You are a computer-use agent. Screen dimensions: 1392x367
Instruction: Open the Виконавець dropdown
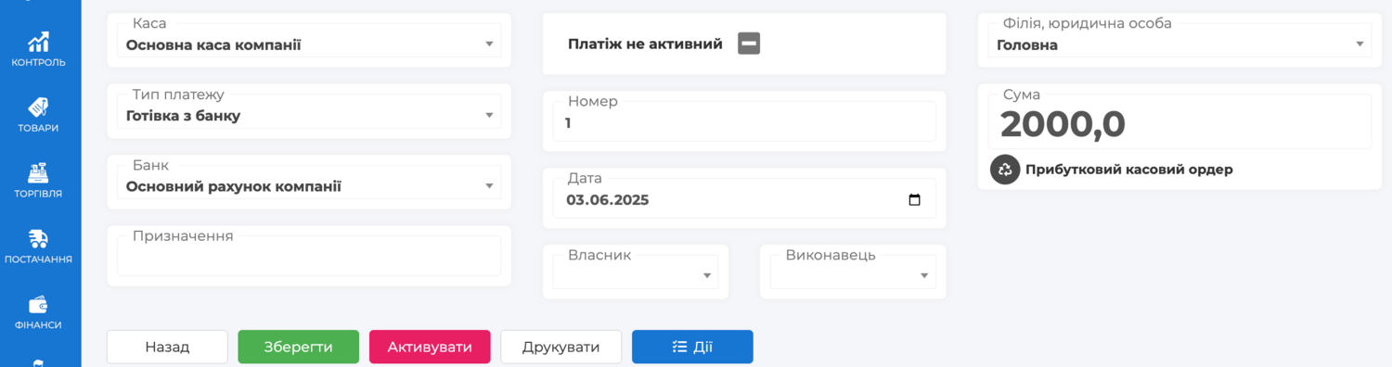coord(853,272)
